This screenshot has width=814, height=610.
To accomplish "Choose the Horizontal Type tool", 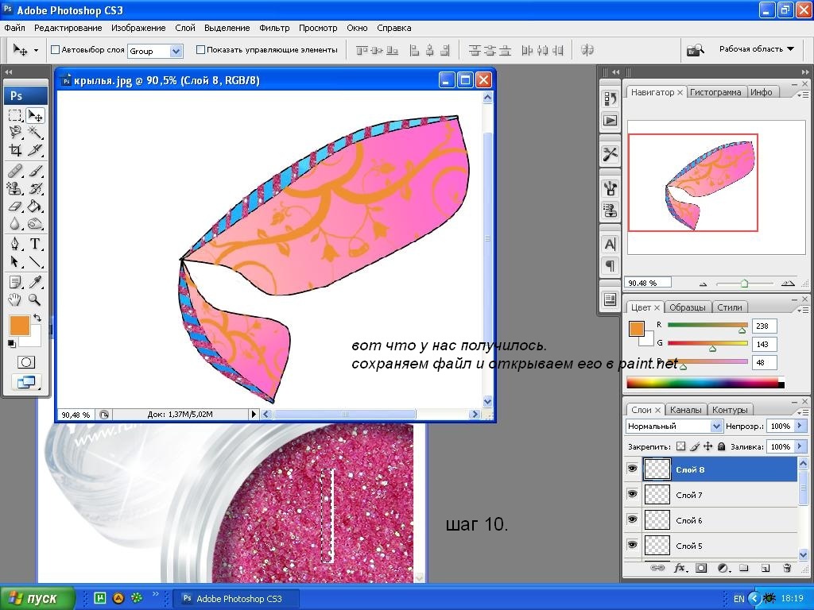I will [x=35, y=244].
